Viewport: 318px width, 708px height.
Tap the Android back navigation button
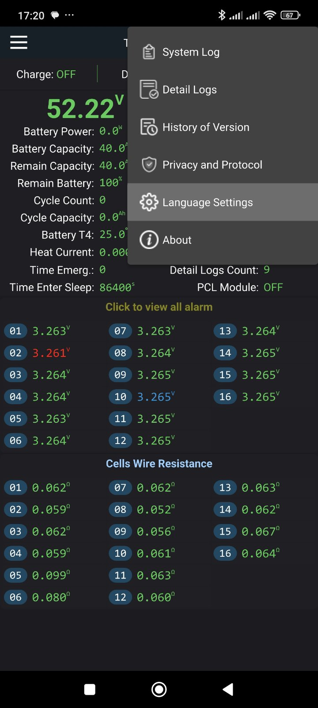pos(228,689)
